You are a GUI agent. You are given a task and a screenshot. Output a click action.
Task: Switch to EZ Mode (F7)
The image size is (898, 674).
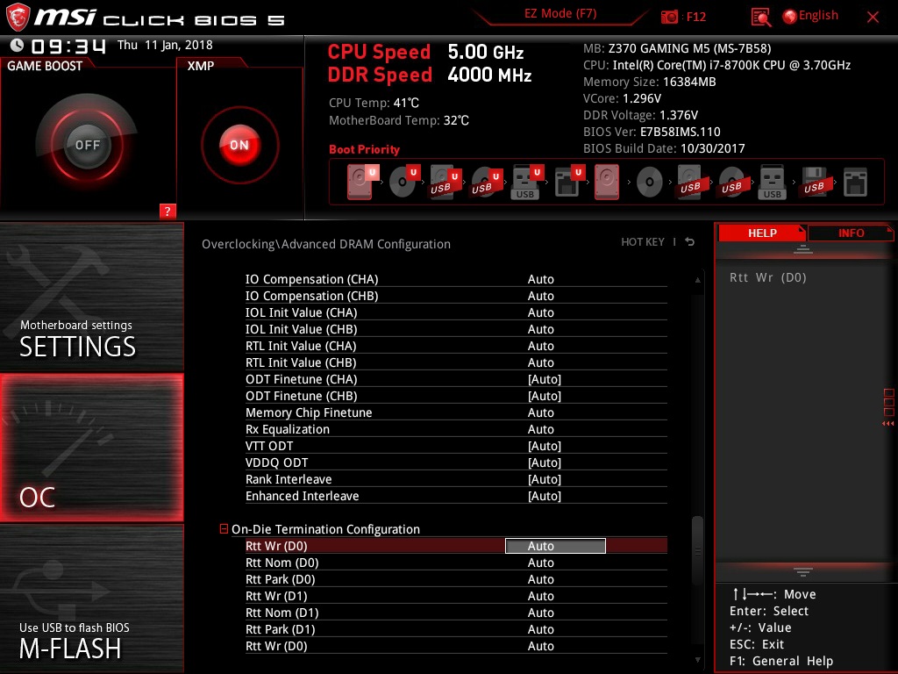coord(560,14)
